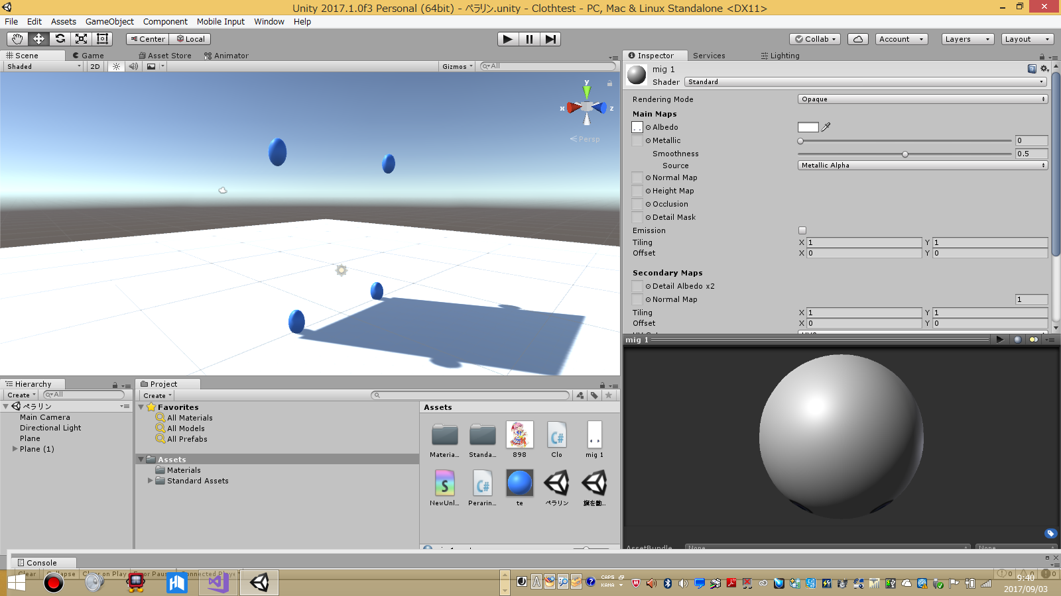Select Main Camera in Hierarchy
Image resolution: width=1061 pixels, height=596 pixels.
click(x=45, y=417)
